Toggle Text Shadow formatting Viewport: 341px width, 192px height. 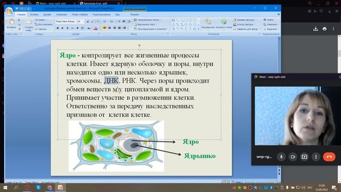tap(77, 28)
